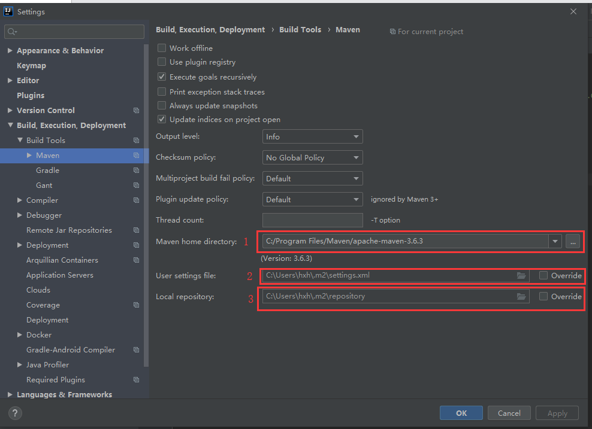Toggle Override for User settings file
Image resolution: width=592 pixels, height=429 pixels.
(543, 276)
